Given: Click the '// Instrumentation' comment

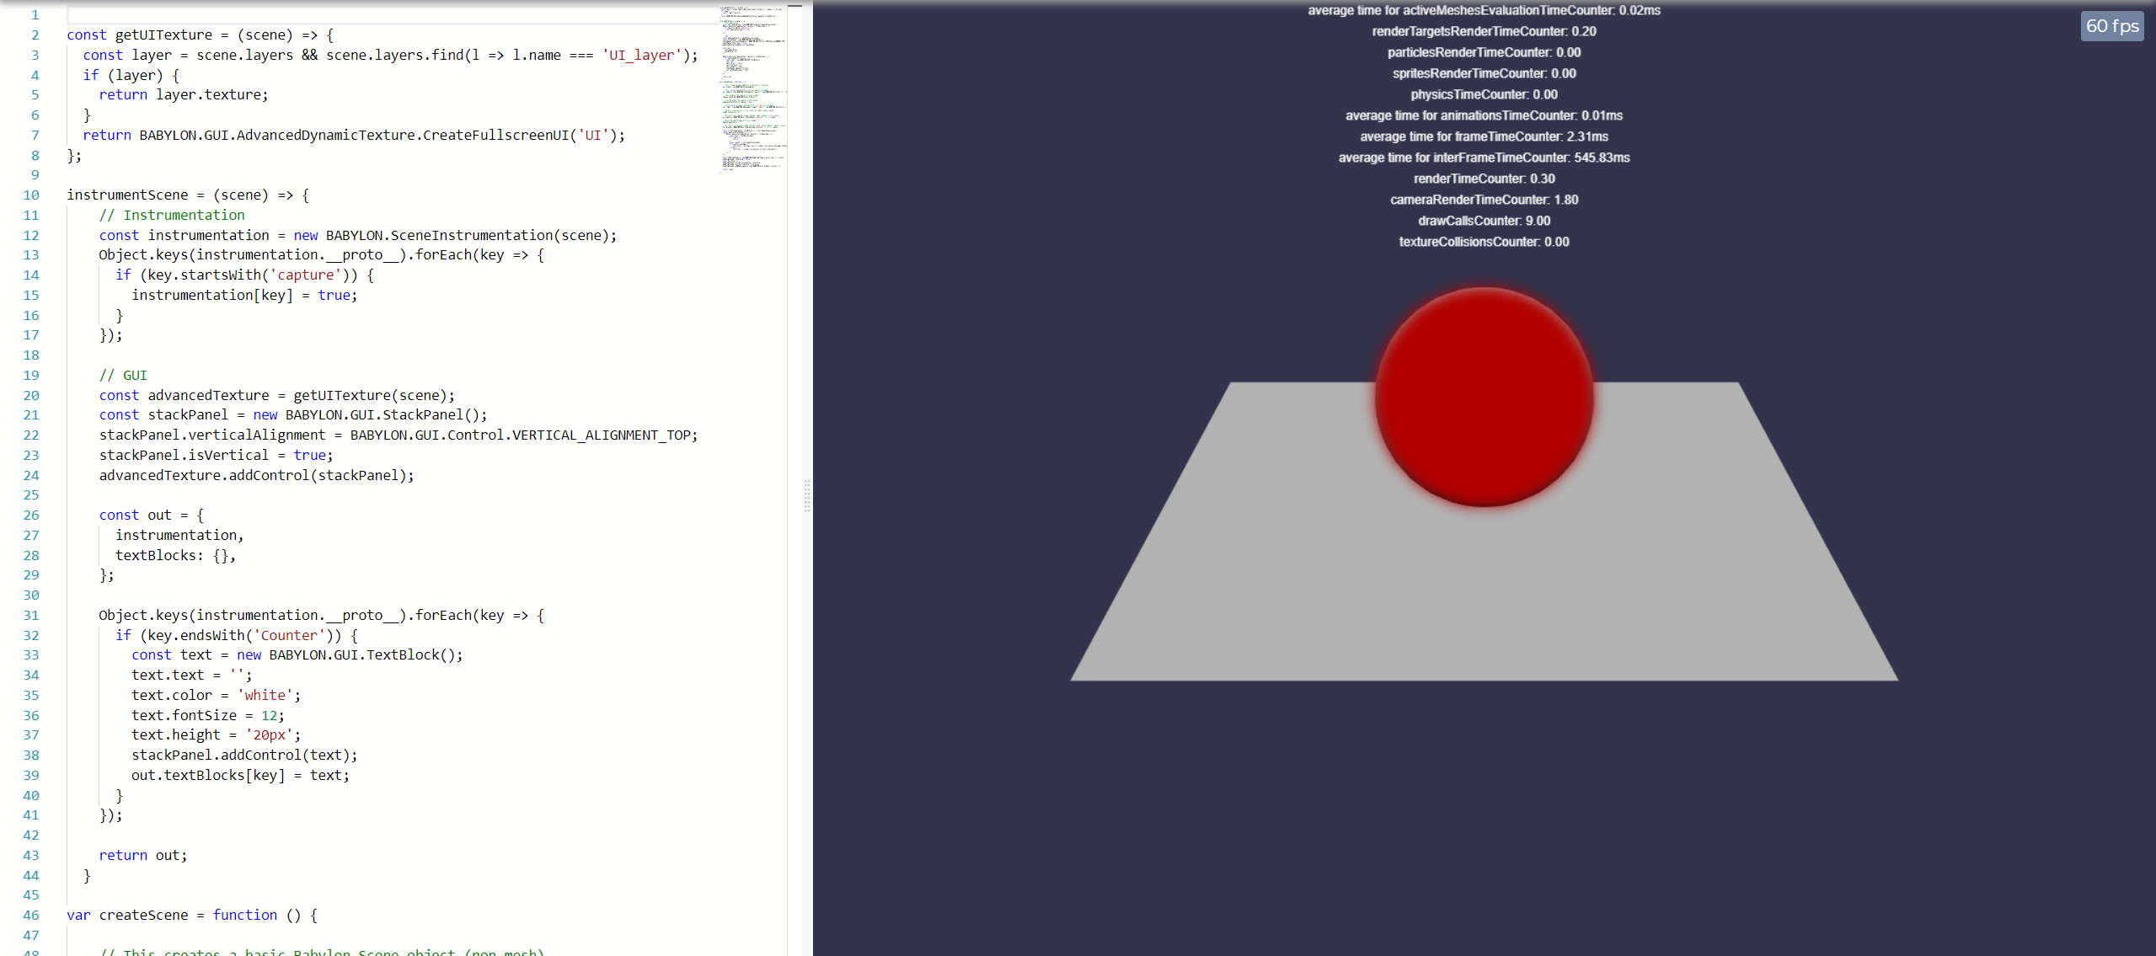Looking at the screenshot, I should 172,215.
